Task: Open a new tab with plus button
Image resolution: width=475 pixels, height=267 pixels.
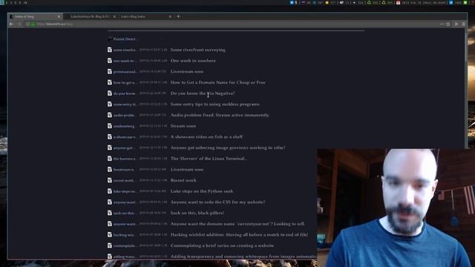Action: (178, 16)
